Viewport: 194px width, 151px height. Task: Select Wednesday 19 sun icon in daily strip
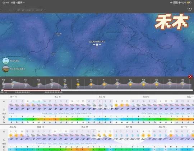[x=130, y=85]
